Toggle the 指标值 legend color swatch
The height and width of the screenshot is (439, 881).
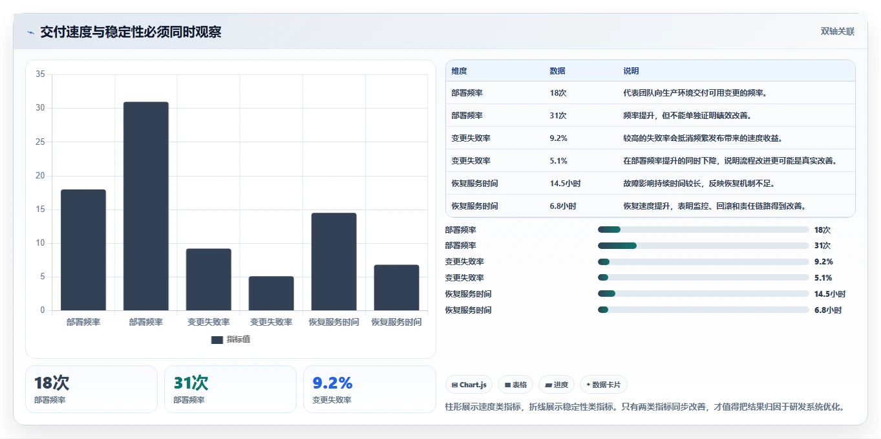[217, 339]
